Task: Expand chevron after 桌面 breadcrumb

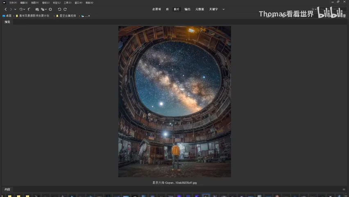Action: 14,16
